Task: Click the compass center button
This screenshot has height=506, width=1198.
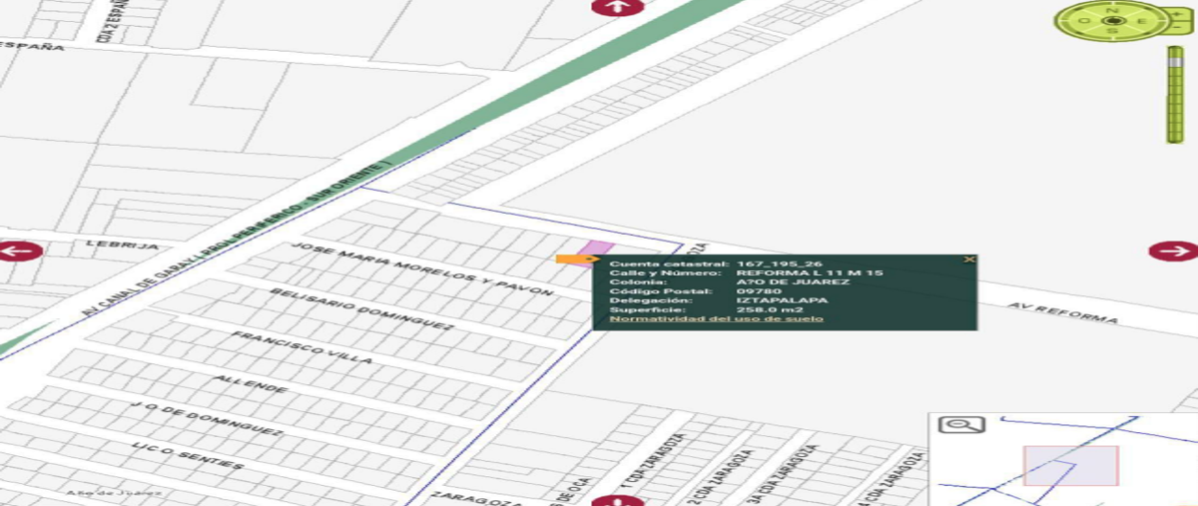Action: tap(1112, 20)
